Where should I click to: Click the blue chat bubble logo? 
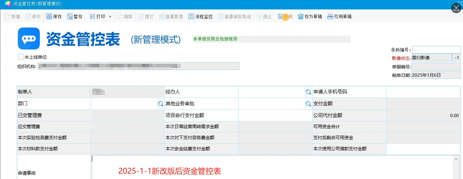pos(29,39)
